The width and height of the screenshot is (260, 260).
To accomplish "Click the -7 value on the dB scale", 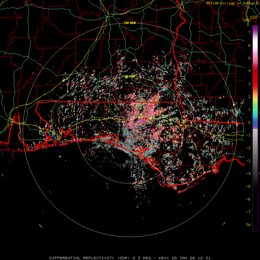I will pos(248,212).
